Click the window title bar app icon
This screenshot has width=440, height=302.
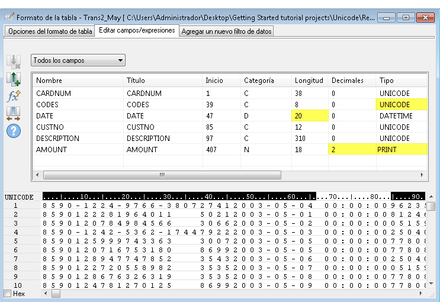tap(9, 18)
